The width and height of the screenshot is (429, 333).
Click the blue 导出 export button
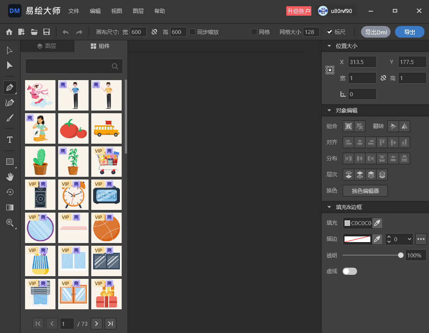pos(410,32)
